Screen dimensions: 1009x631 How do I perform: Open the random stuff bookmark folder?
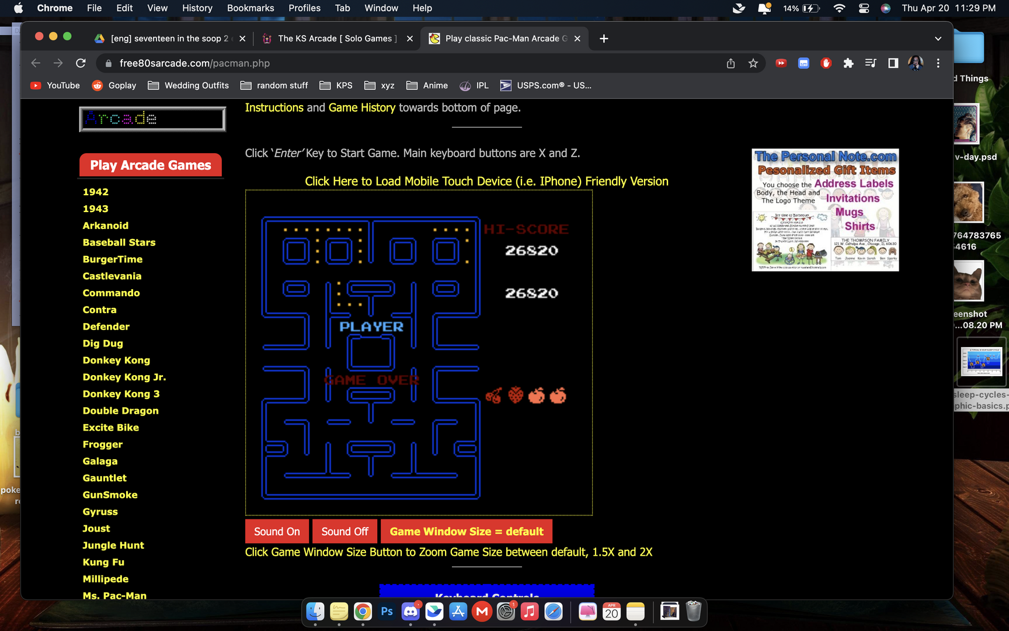point(274,85)
